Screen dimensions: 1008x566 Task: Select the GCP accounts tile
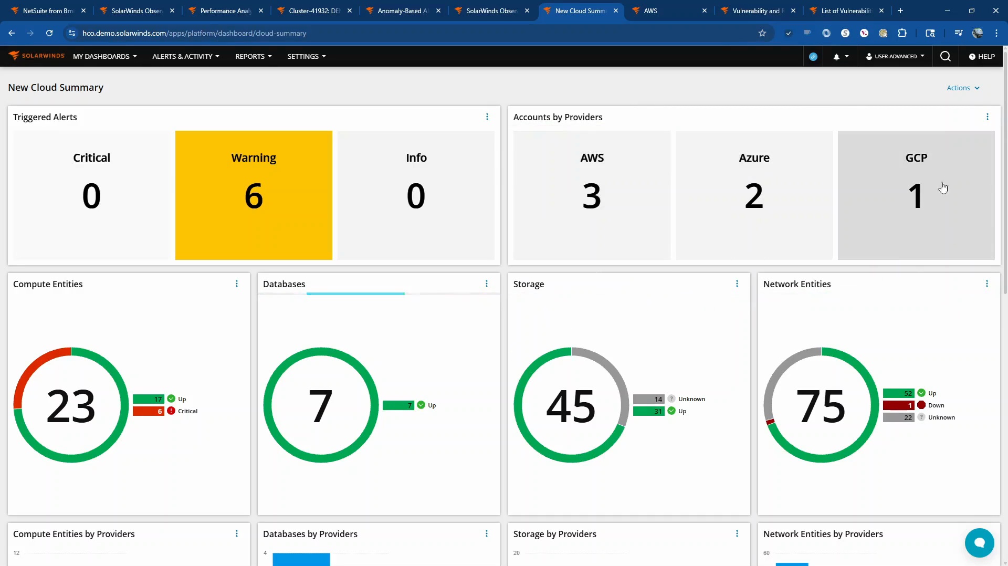916,195
